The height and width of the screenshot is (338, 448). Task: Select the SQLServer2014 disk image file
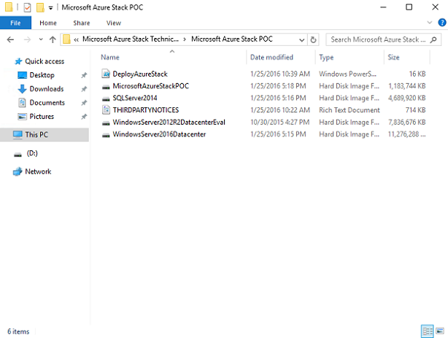135,98
